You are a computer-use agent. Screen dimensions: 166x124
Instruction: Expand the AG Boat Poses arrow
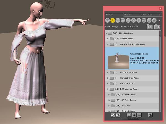109,100
